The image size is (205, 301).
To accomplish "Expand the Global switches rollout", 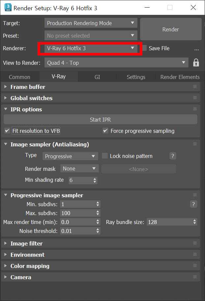I will (6, 98).
